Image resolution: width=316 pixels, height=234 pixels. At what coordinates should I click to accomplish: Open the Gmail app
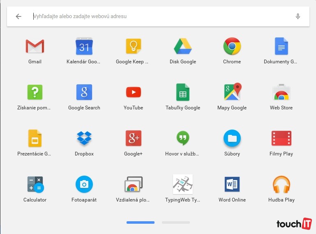coord(35,46)
